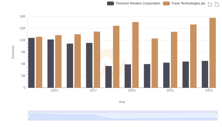Screen dimensions: 222x127
Task: Toggle the Trane Technologies plc legend swatch
Action: [166, 3]
